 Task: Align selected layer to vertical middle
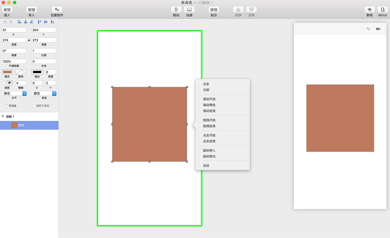coord(46,22)
